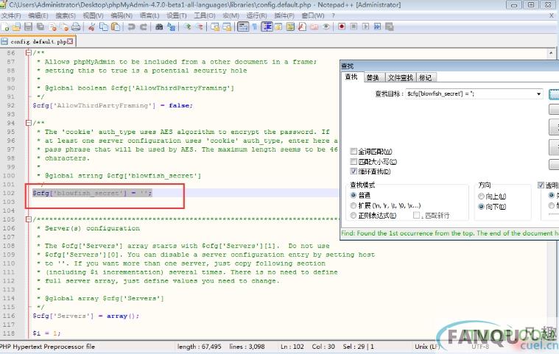
Task: Open the 搜索(S) menu
Action: pyautogui.click(x=66, y=15)
